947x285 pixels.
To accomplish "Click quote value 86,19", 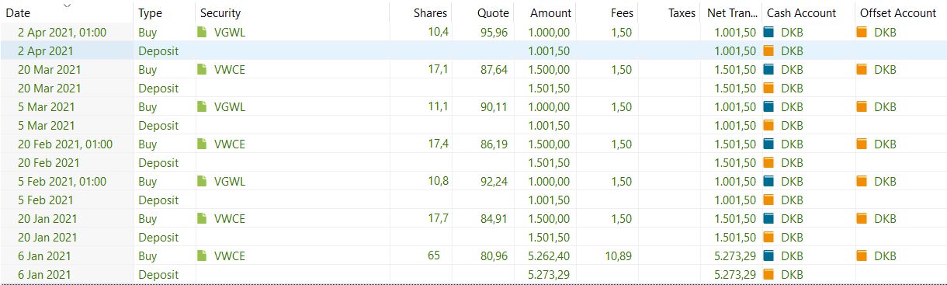I will click(495, 144).
